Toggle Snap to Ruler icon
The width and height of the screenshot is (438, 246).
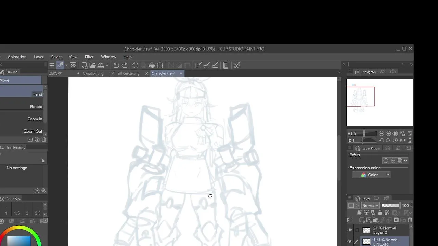[198, 65]
